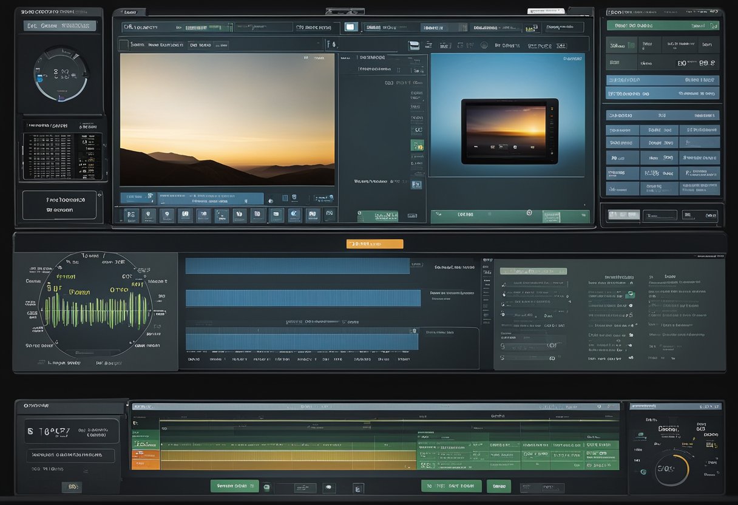Toggle the checkbox at the left of the preview header

pyautogui.click(x=124, y=44)
